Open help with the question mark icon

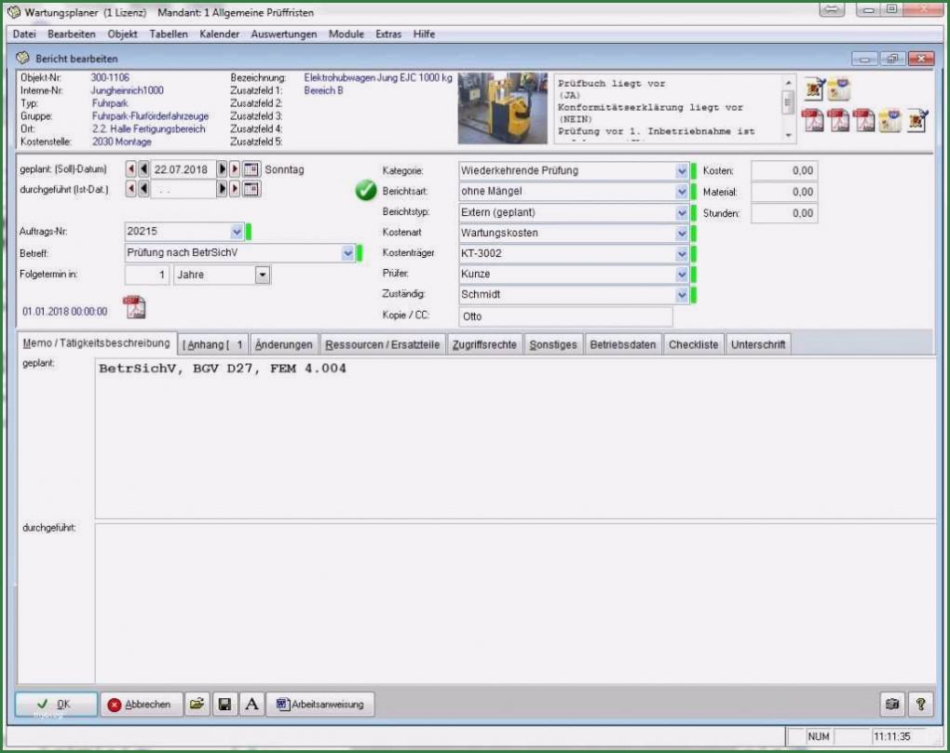pos(920,705)
